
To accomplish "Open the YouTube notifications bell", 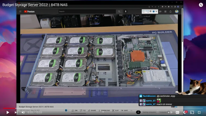I will [x=170, y=12].
